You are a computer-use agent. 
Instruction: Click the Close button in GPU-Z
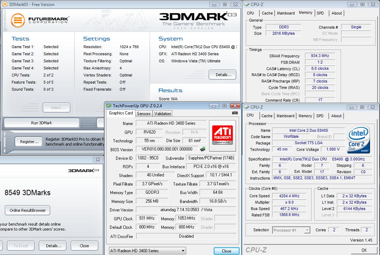226,251
